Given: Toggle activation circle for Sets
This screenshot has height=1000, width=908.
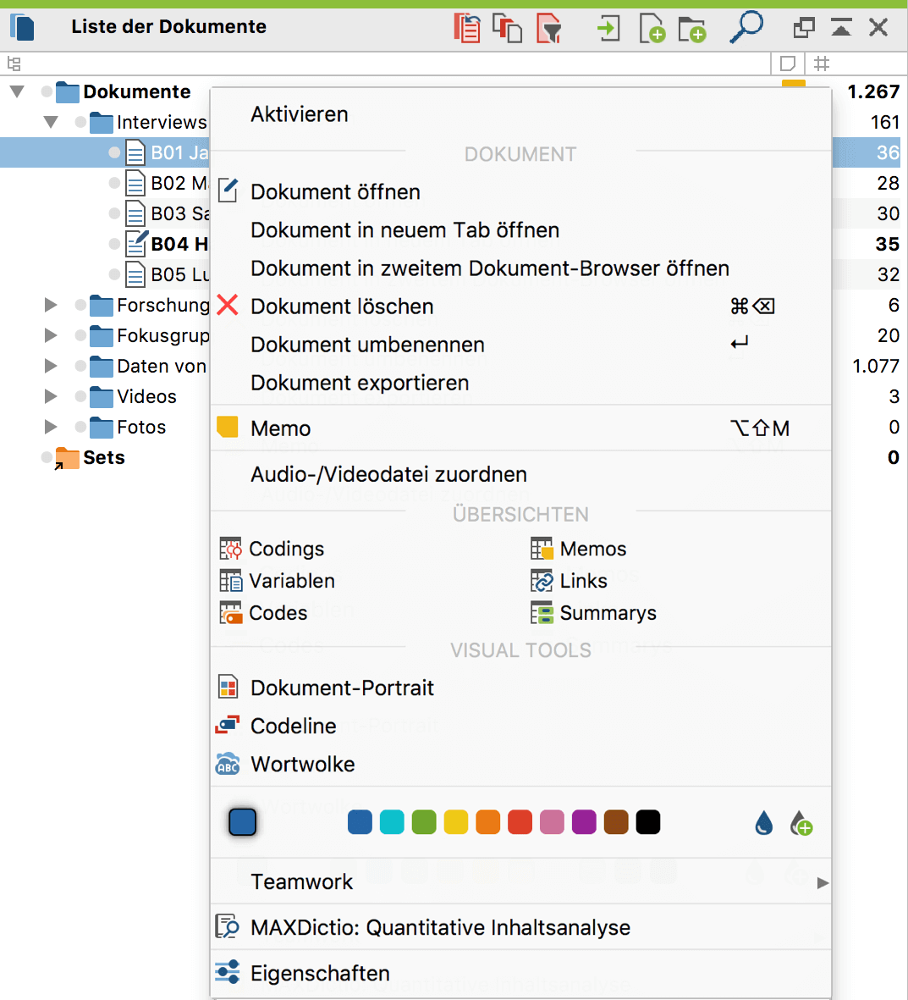Looking at the screenshot, I should coord(47,457).
